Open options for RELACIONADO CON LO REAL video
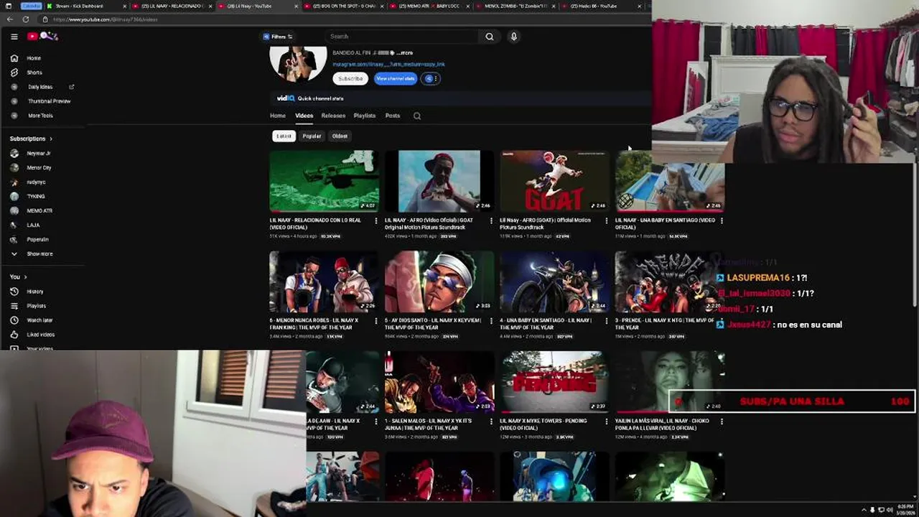 (x=375, y=220)
